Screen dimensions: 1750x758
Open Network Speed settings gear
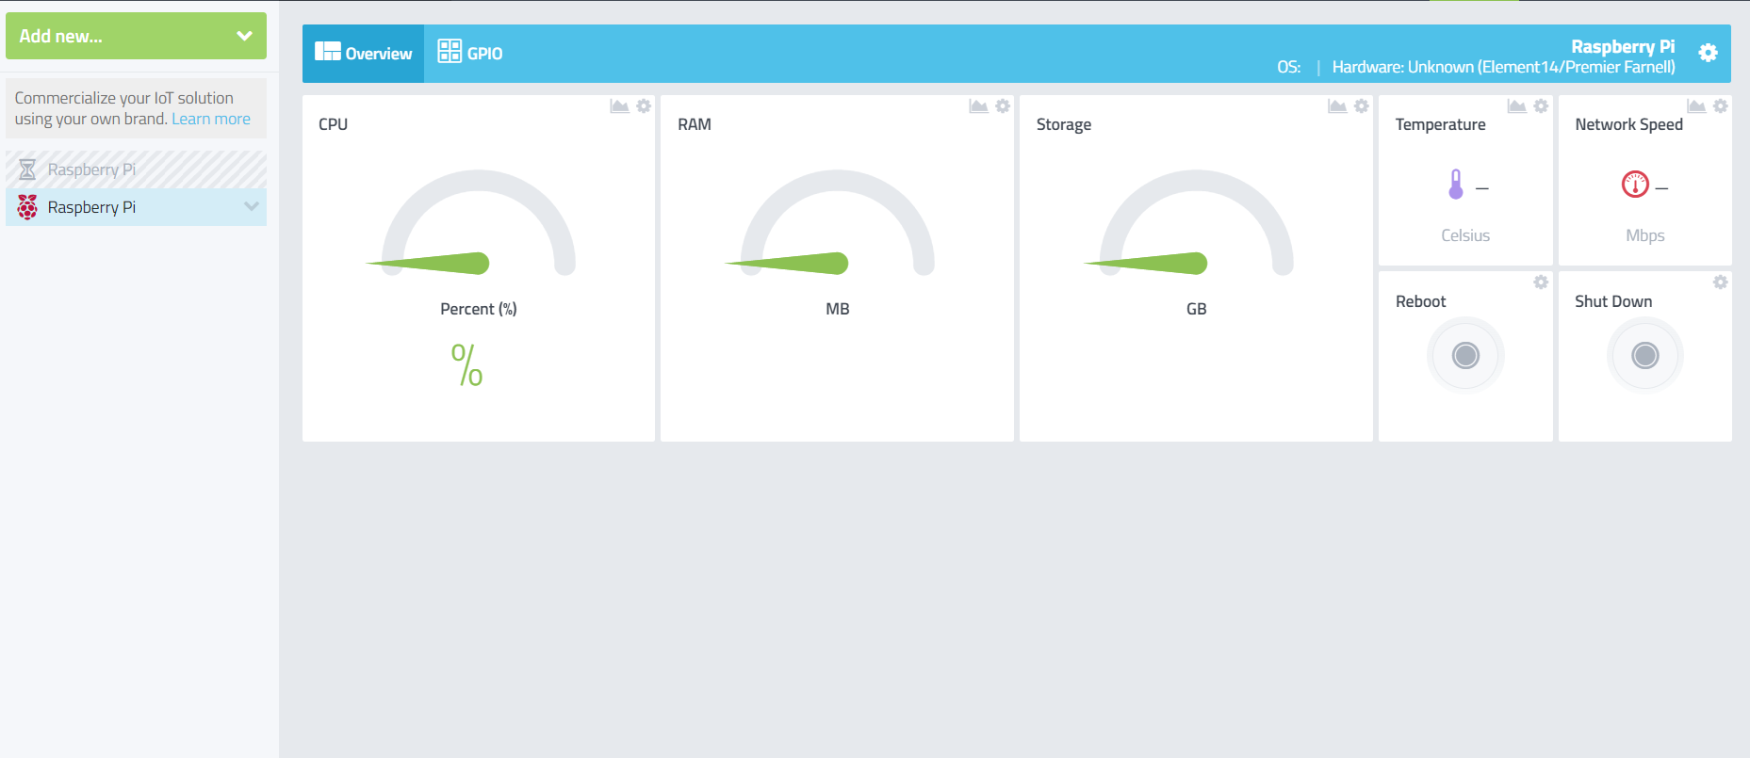pos(1721,106)
